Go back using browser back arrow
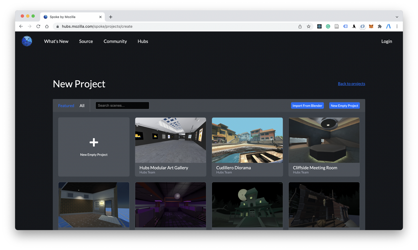Screen dimensions: 418x250 point(21,26)
